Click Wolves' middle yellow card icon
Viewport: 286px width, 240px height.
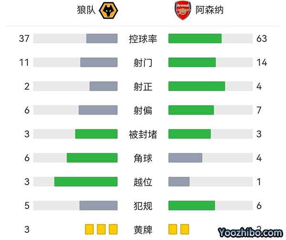[101, 229]
